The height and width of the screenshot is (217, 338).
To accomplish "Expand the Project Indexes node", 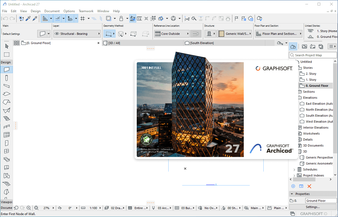I will tap(294, 175).
